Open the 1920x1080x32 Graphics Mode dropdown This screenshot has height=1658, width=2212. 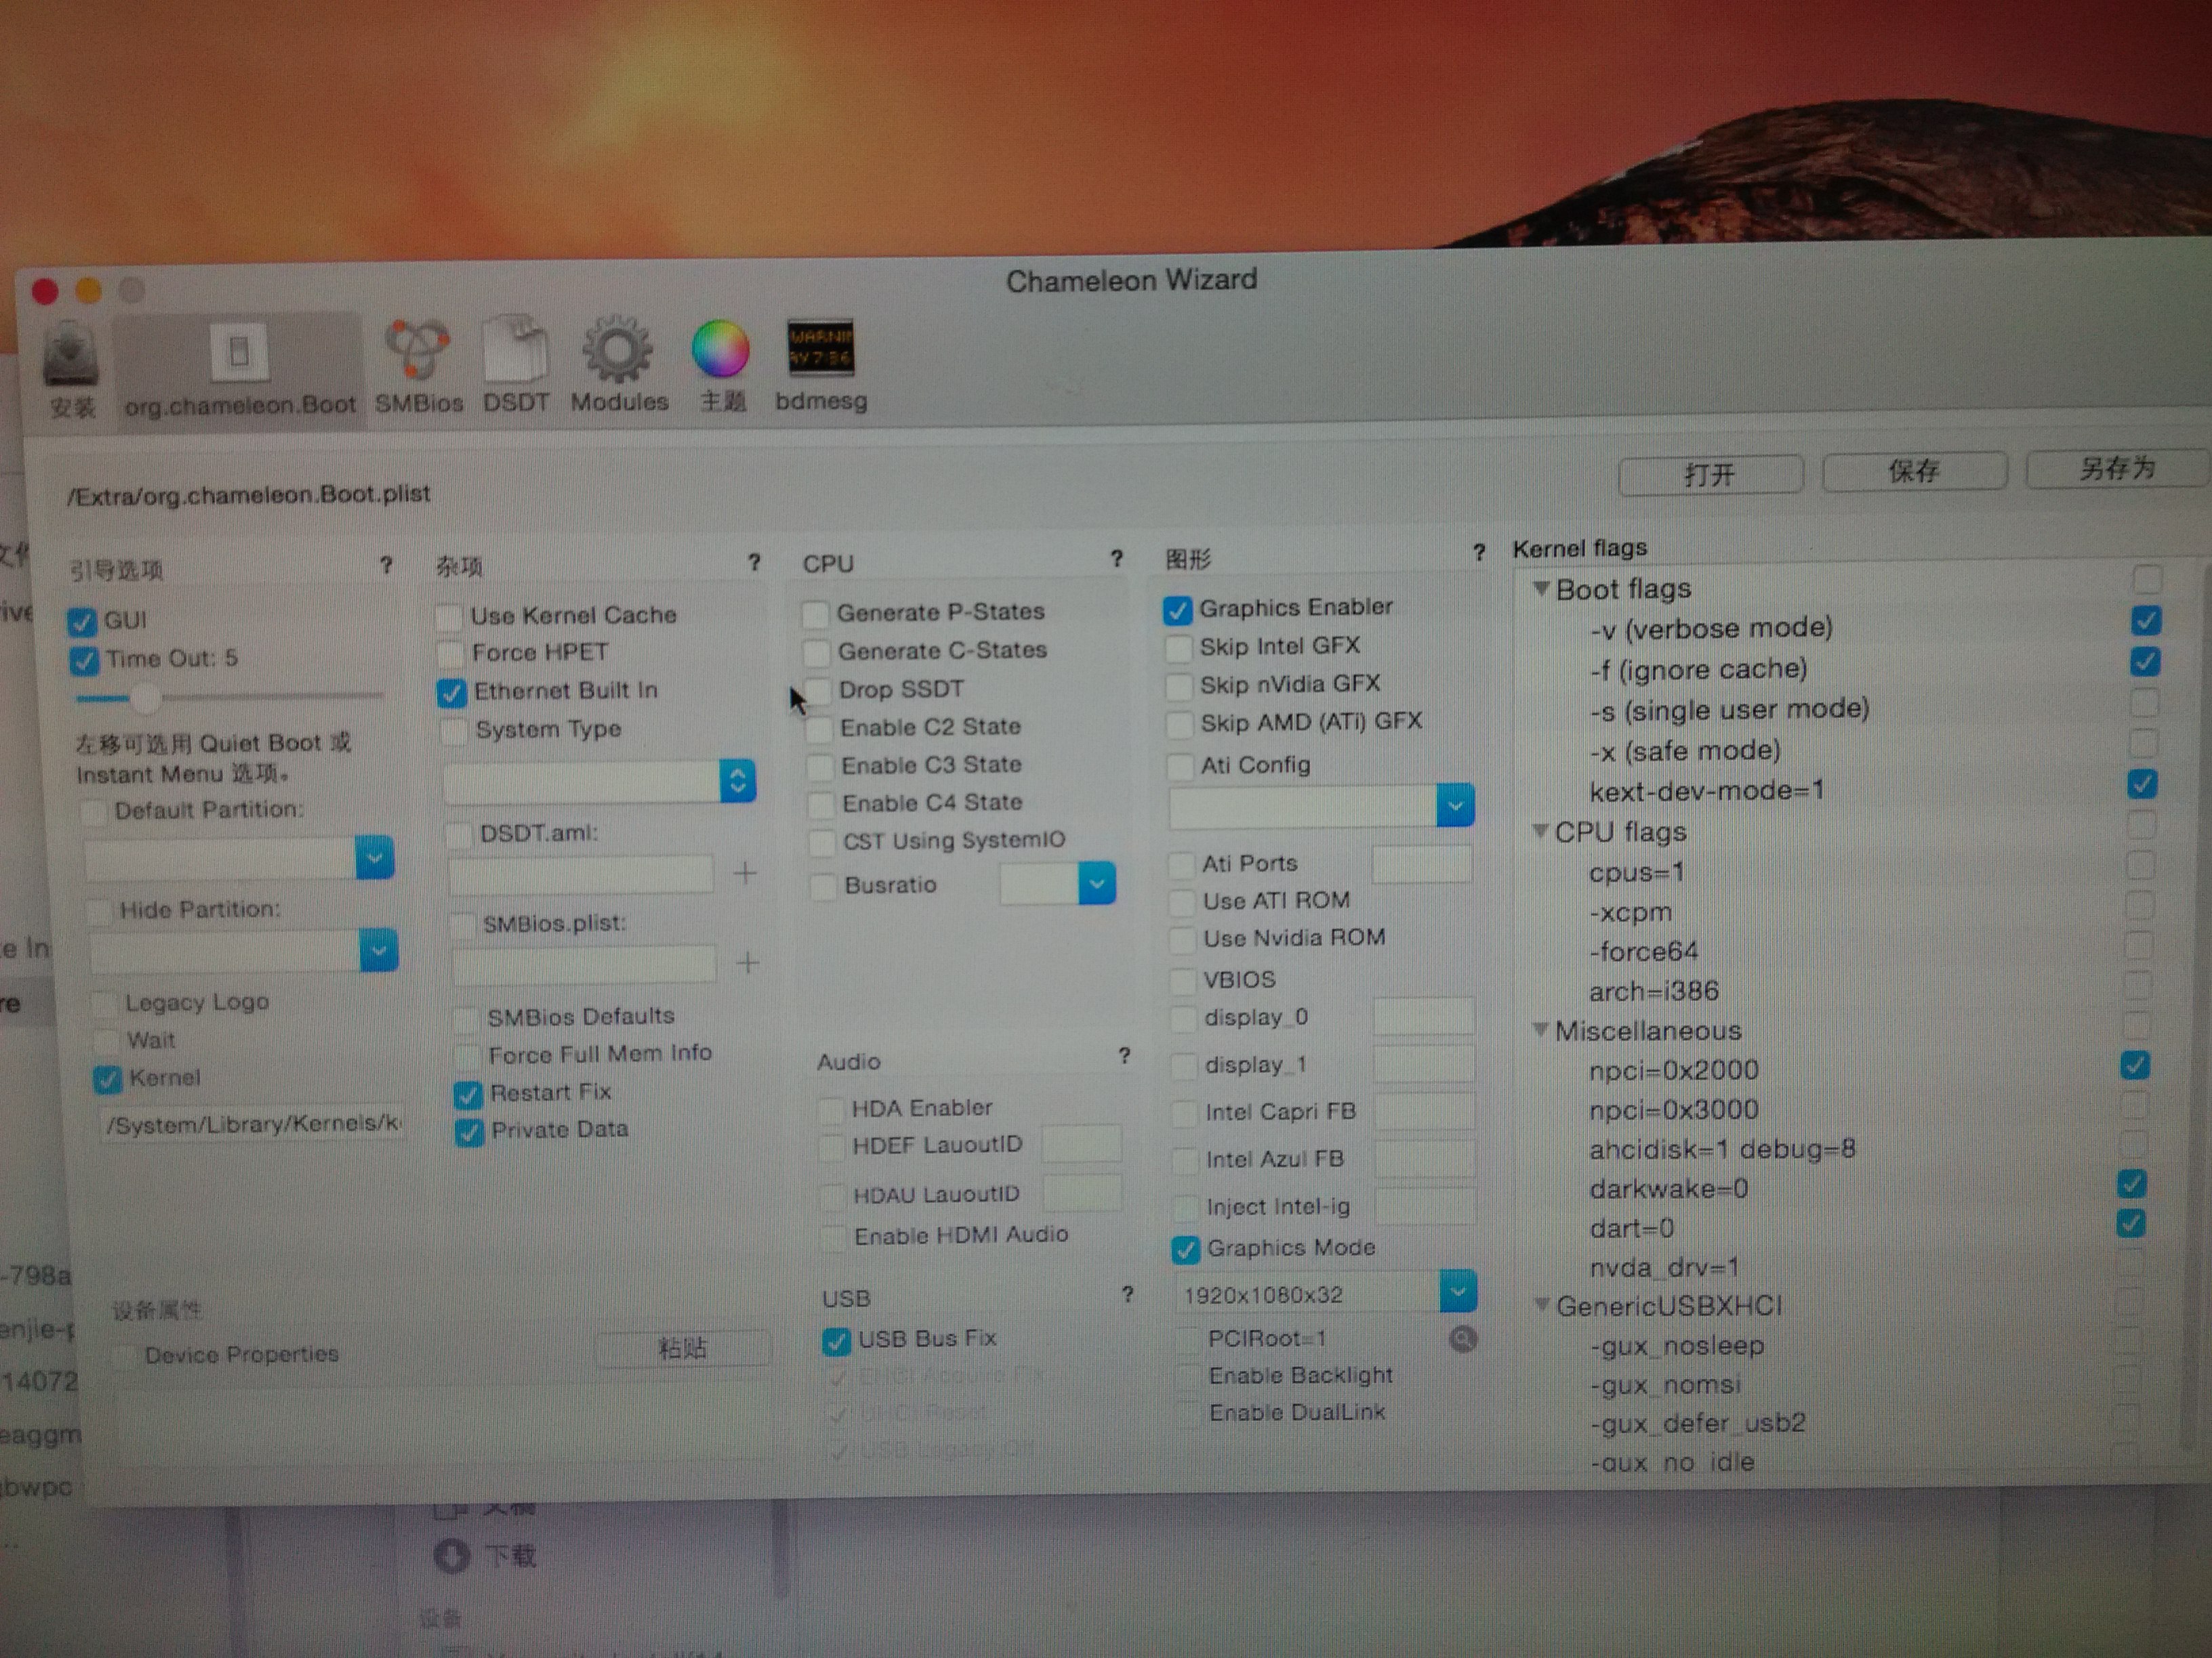tap(1458, 1291)
